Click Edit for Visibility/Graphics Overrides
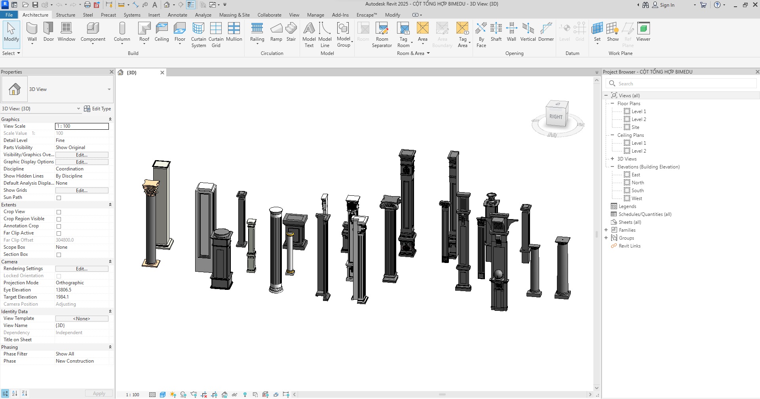Screen dimensions: 760x399 [82, 155]
